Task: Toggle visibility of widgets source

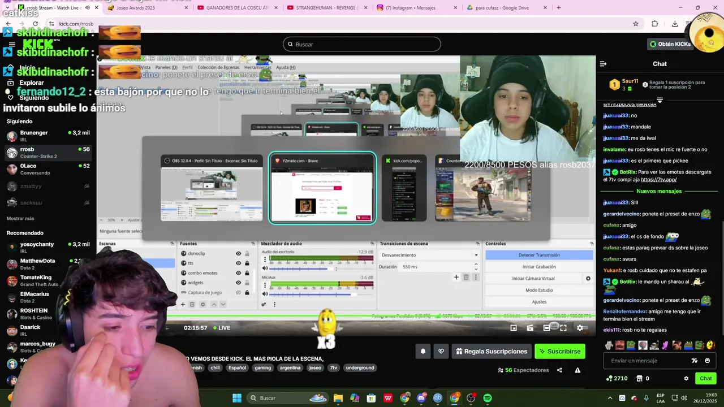Action: pyautogui.click(x=238, y=283)
